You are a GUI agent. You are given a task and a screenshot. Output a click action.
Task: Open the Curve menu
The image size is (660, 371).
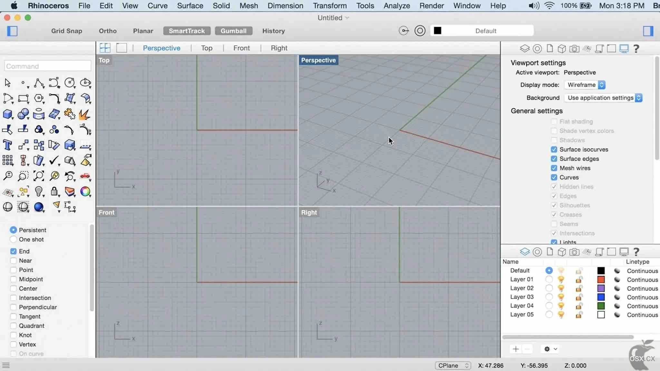[x=158, y=5]
